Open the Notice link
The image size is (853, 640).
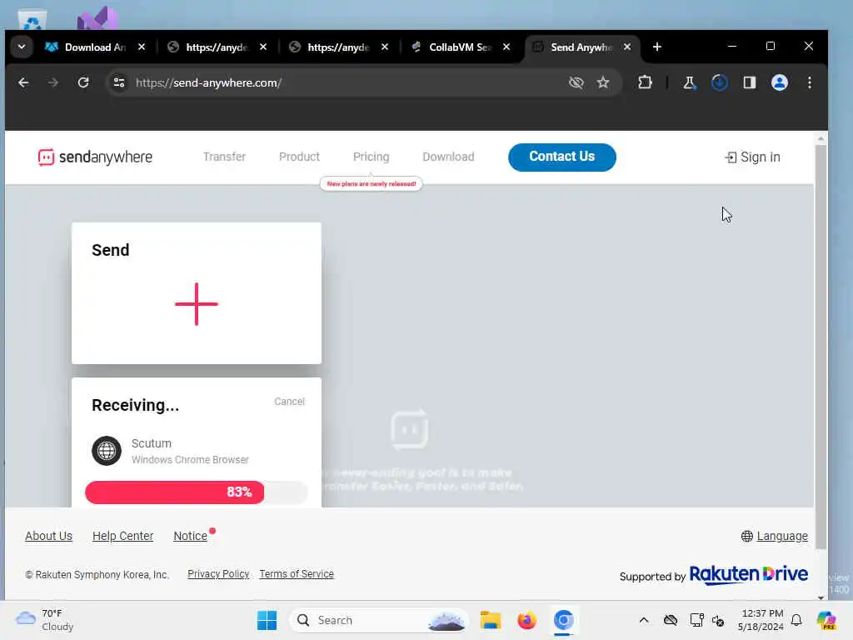point(191,536)
